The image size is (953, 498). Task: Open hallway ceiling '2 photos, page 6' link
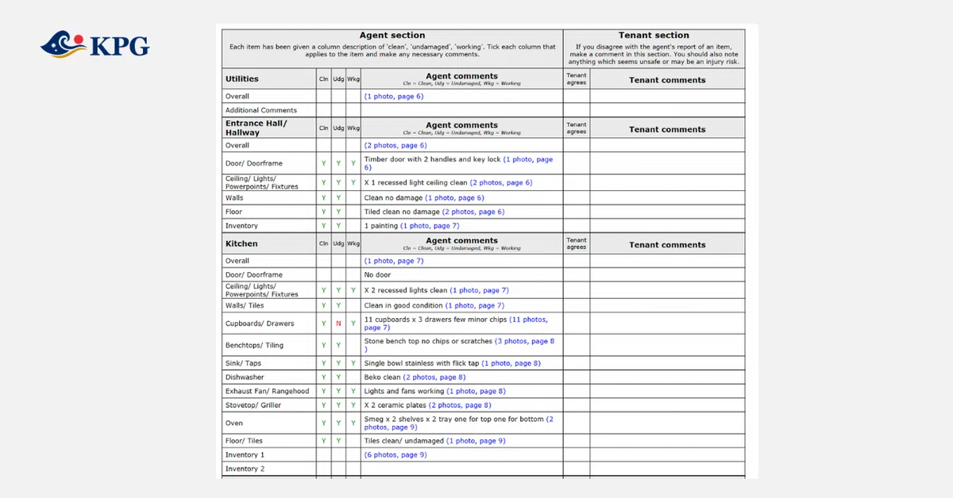(x=501, y=182)
